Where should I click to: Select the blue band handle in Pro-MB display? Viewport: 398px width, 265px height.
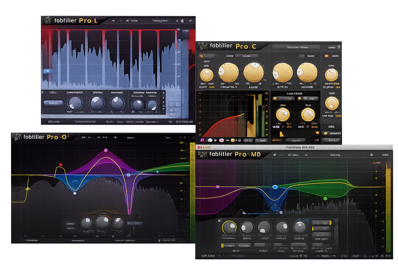click(x=275, y=187)
